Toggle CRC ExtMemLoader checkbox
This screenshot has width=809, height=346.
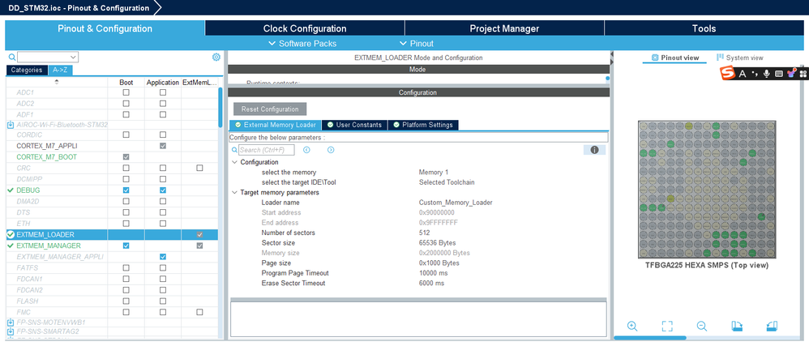199,168
